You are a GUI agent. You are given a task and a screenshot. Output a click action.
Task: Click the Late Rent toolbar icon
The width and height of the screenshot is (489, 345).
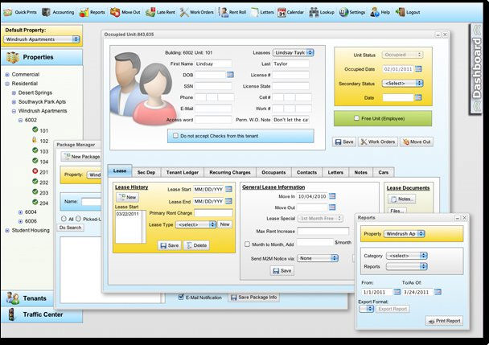click(150, 12)
